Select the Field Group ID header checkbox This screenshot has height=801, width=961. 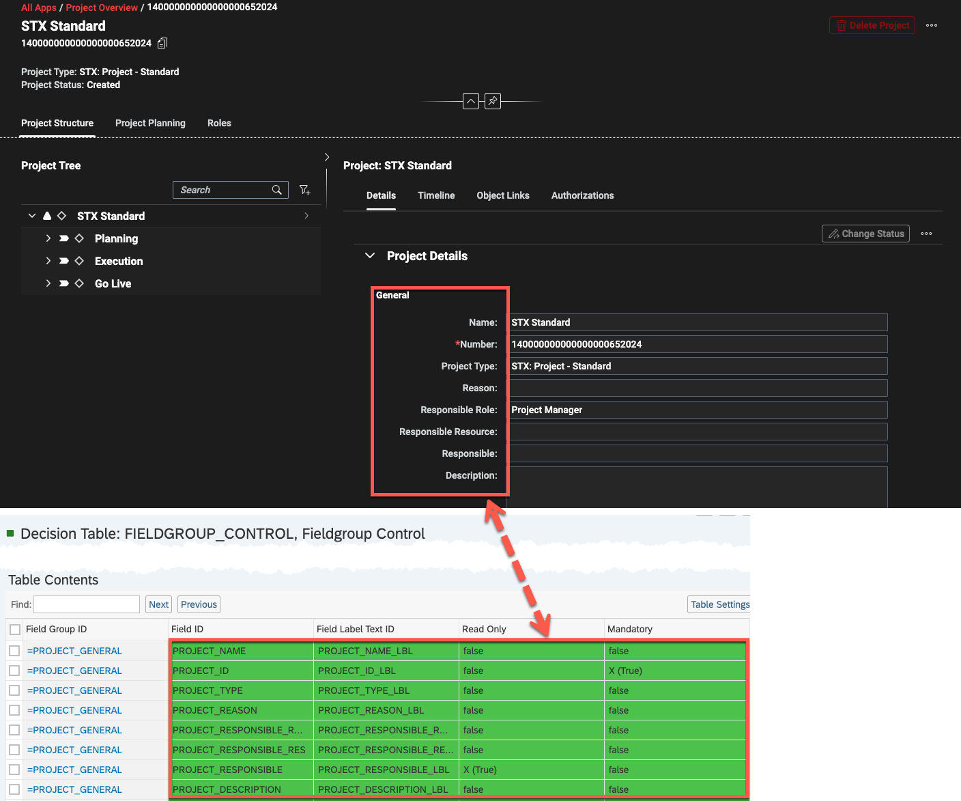point(15,629)
